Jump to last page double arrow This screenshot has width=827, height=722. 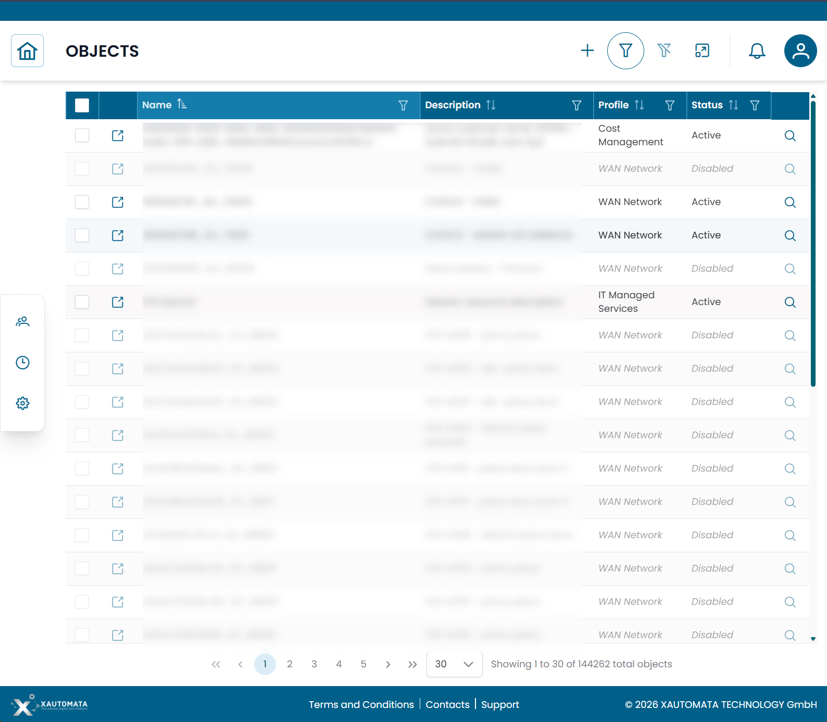[x=412, y=664]
